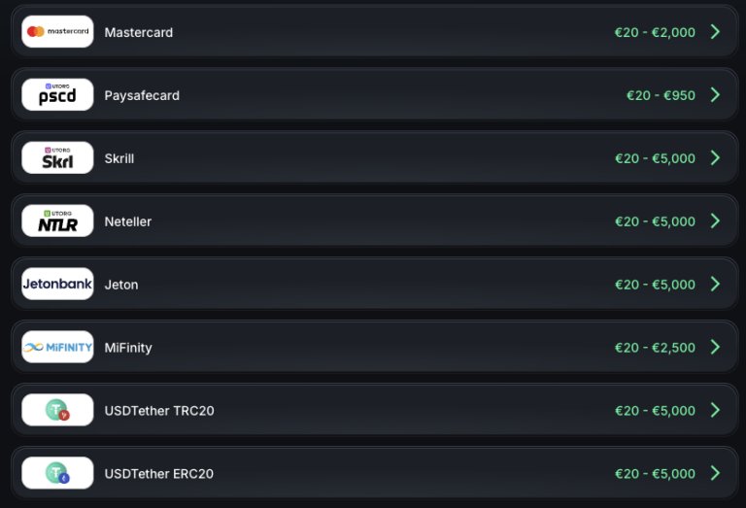The width and height of the screenshot is (746, 508).
Task: Click the Paysafecard pscd logo
Action: pos(57,95)
